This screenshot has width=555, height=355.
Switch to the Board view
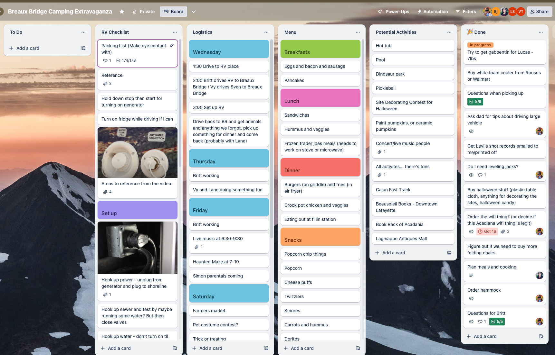coord(173,11)
